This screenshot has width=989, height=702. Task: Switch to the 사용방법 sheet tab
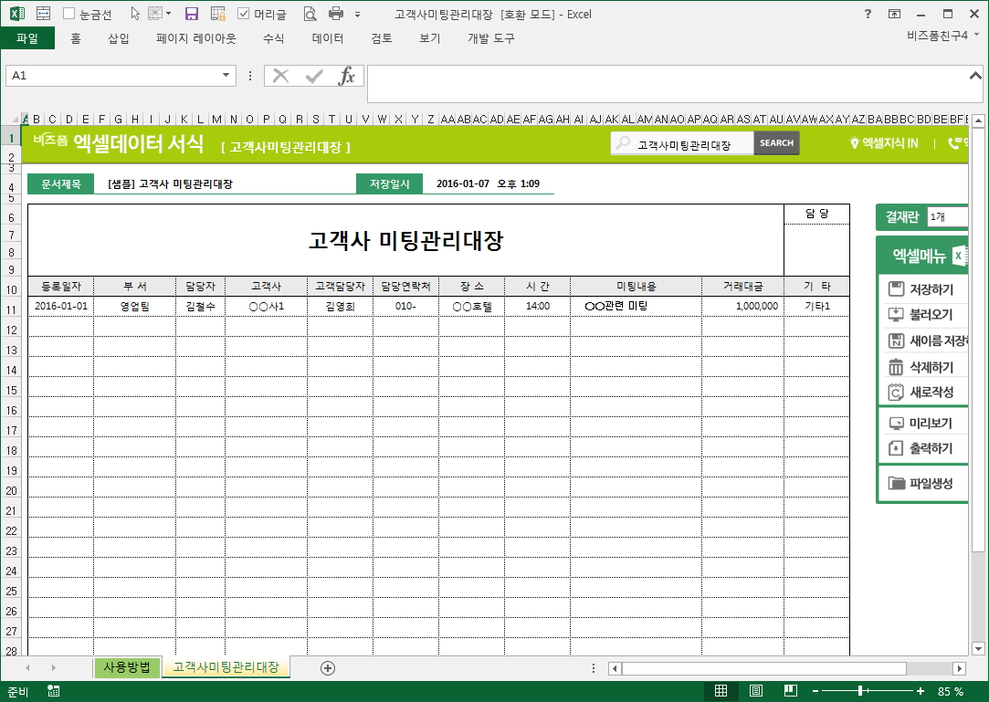127,667
